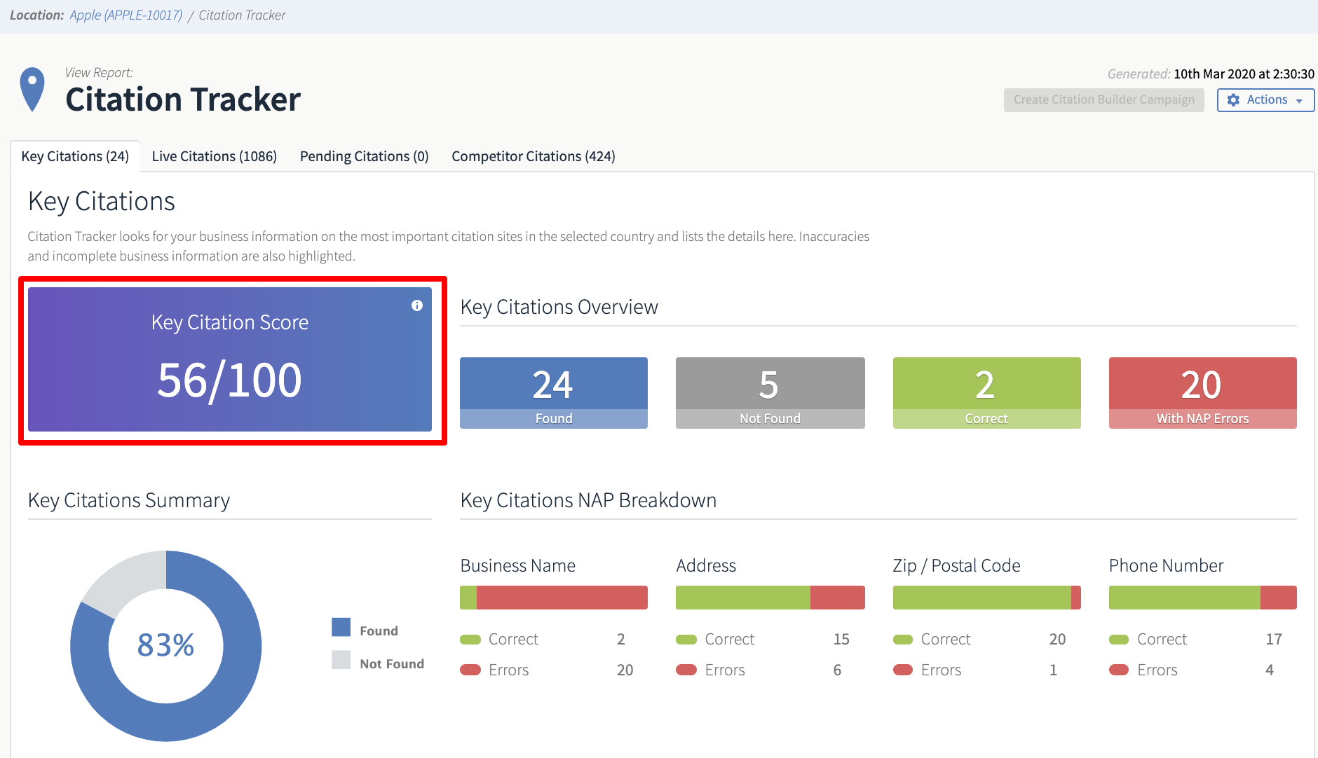Click the Found legend label
The image size is (1318, 758).
379,631
